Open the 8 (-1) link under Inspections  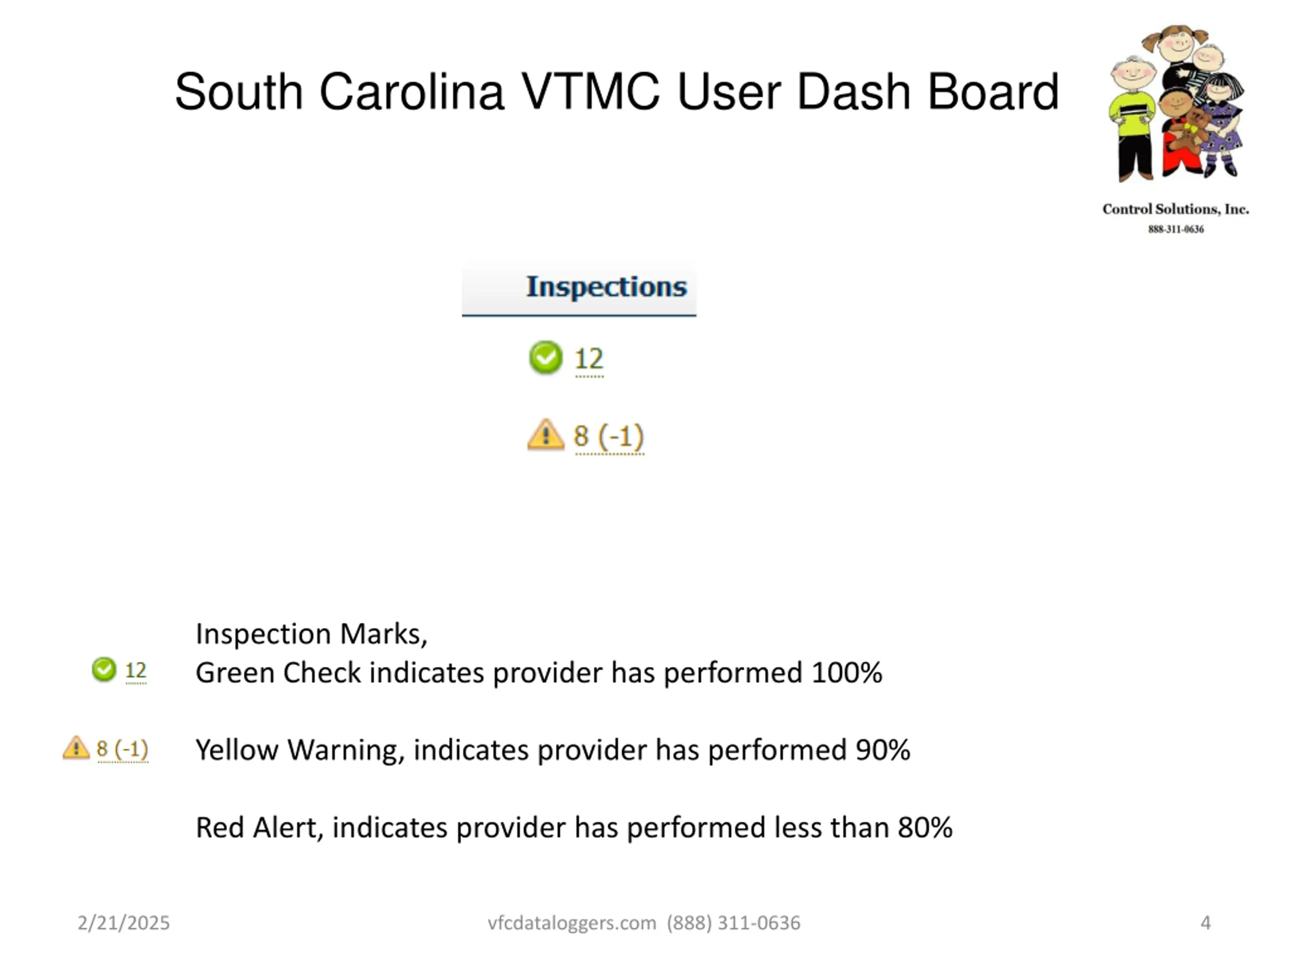tap(609, 436)
